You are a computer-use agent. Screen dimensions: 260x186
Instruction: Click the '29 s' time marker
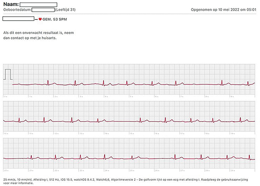[x=233, y=170]
